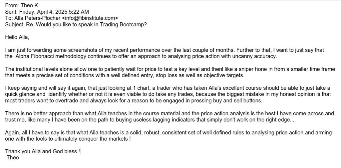341x168 pixels.
Task: Click the sender name Theo K
Action: [x=29, y=6]
